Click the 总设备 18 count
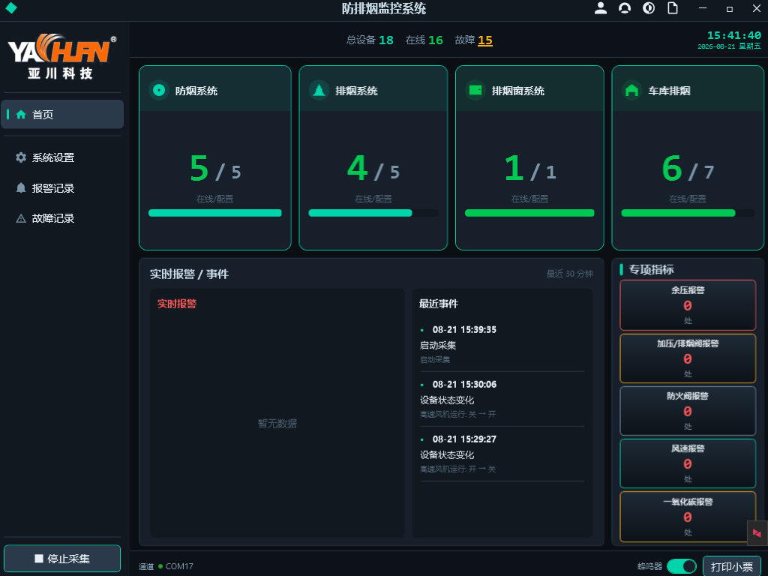Viewport: 768px width, 576px height. (370, 40)
